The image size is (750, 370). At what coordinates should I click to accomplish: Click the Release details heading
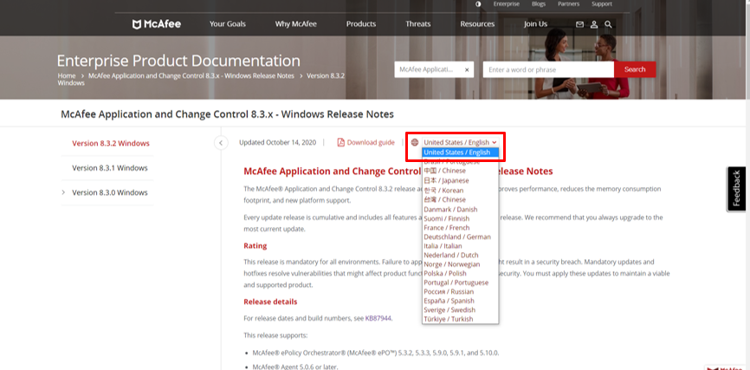(270, 302)
